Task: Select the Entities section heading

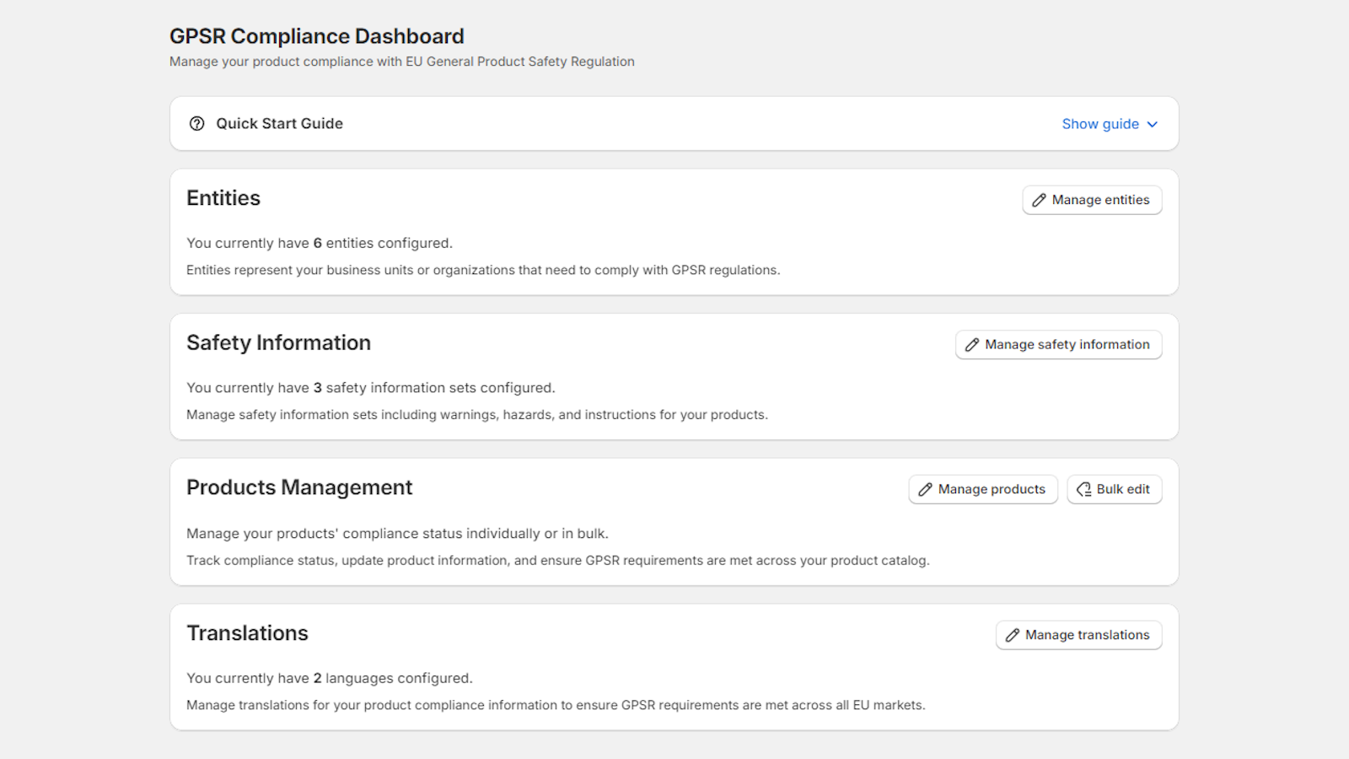Action: [x=223, y=198]
